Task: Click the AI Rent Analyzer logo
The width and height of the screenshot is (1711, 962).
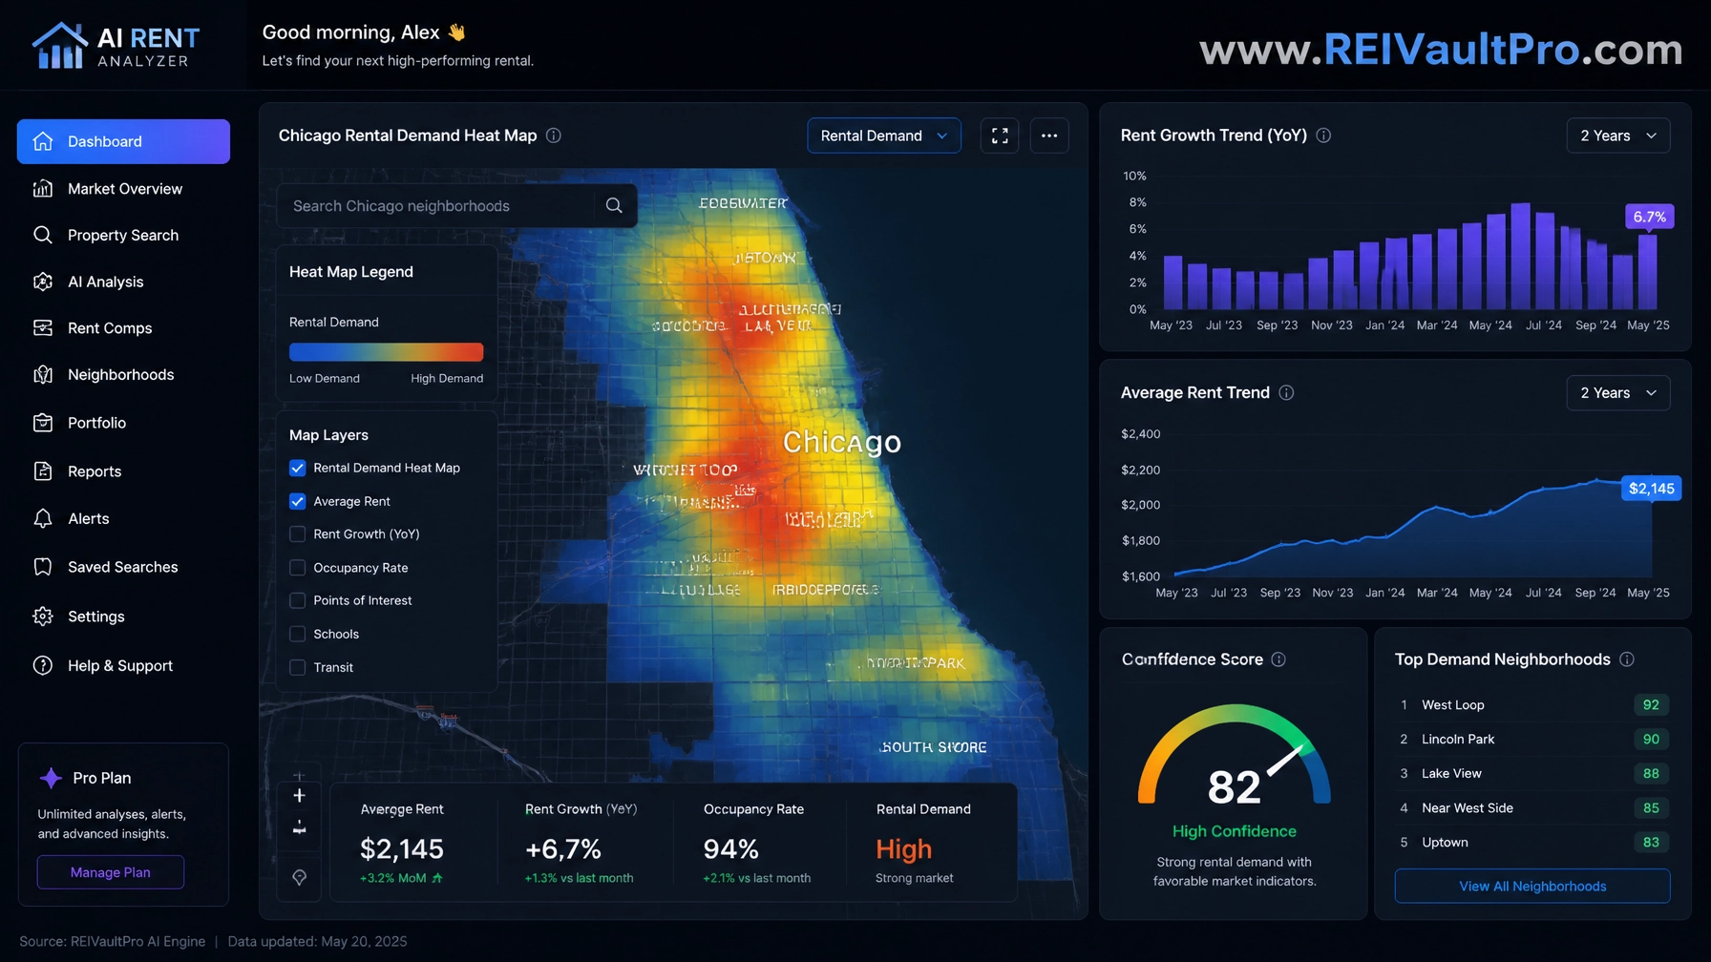Action: [x=116, y=45]
